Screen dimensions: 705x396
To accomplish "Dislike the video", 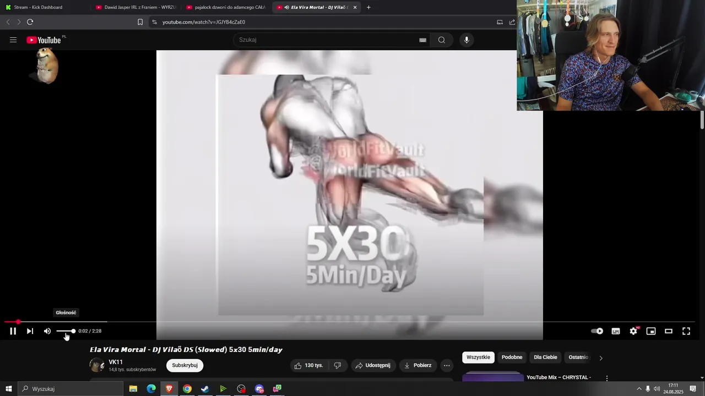I will click(x=338, y=365).
